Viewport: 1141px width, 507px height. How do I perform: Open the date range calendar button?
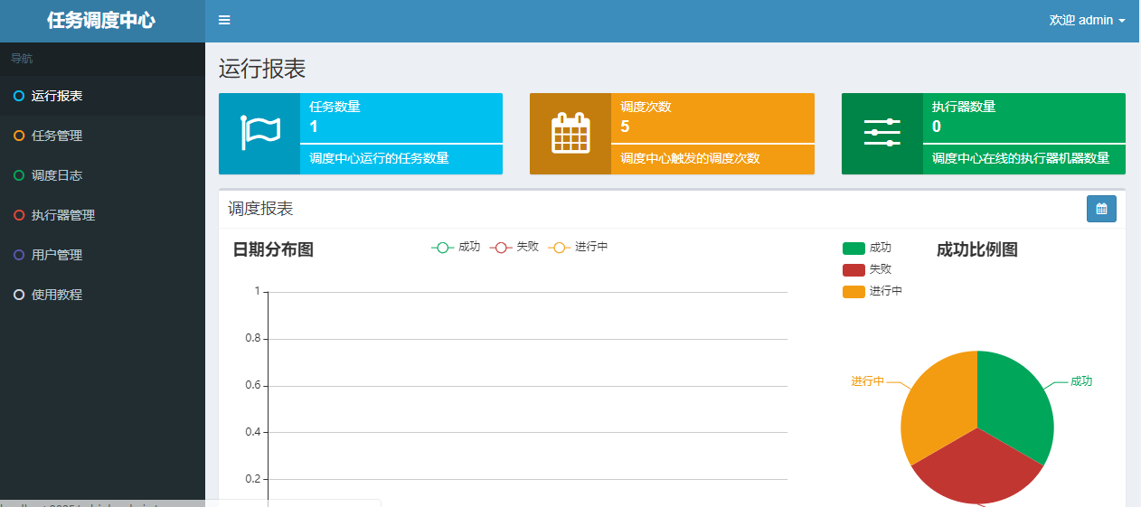(1101, 209)
